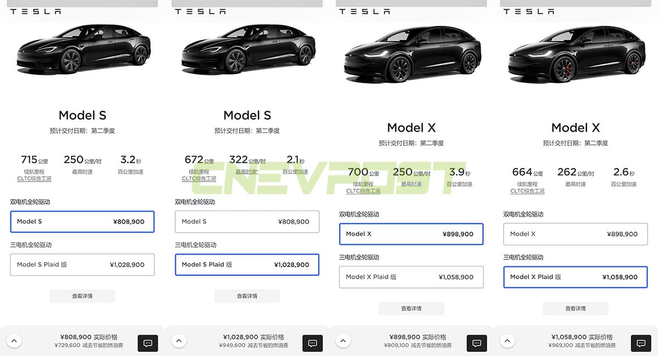Select the Model S ¥808,900 dual motor option
The width and height of the screenshot is (658, 356).
click(82, 222)
